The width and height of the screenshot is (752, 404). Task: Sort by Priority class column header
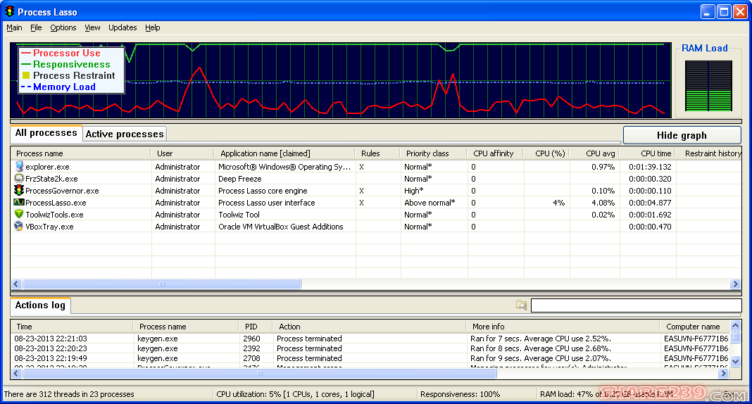point(434,153)
